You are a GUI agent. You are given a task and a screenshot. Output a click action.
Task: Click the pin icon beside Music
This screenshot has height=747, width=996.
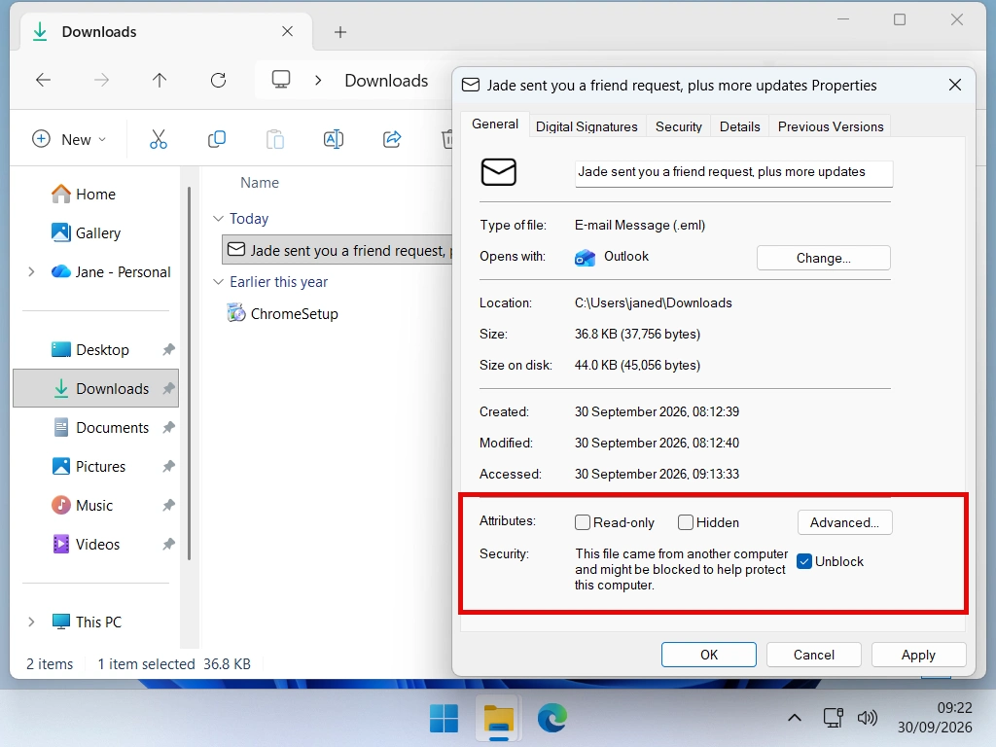(x=168, y=506)
